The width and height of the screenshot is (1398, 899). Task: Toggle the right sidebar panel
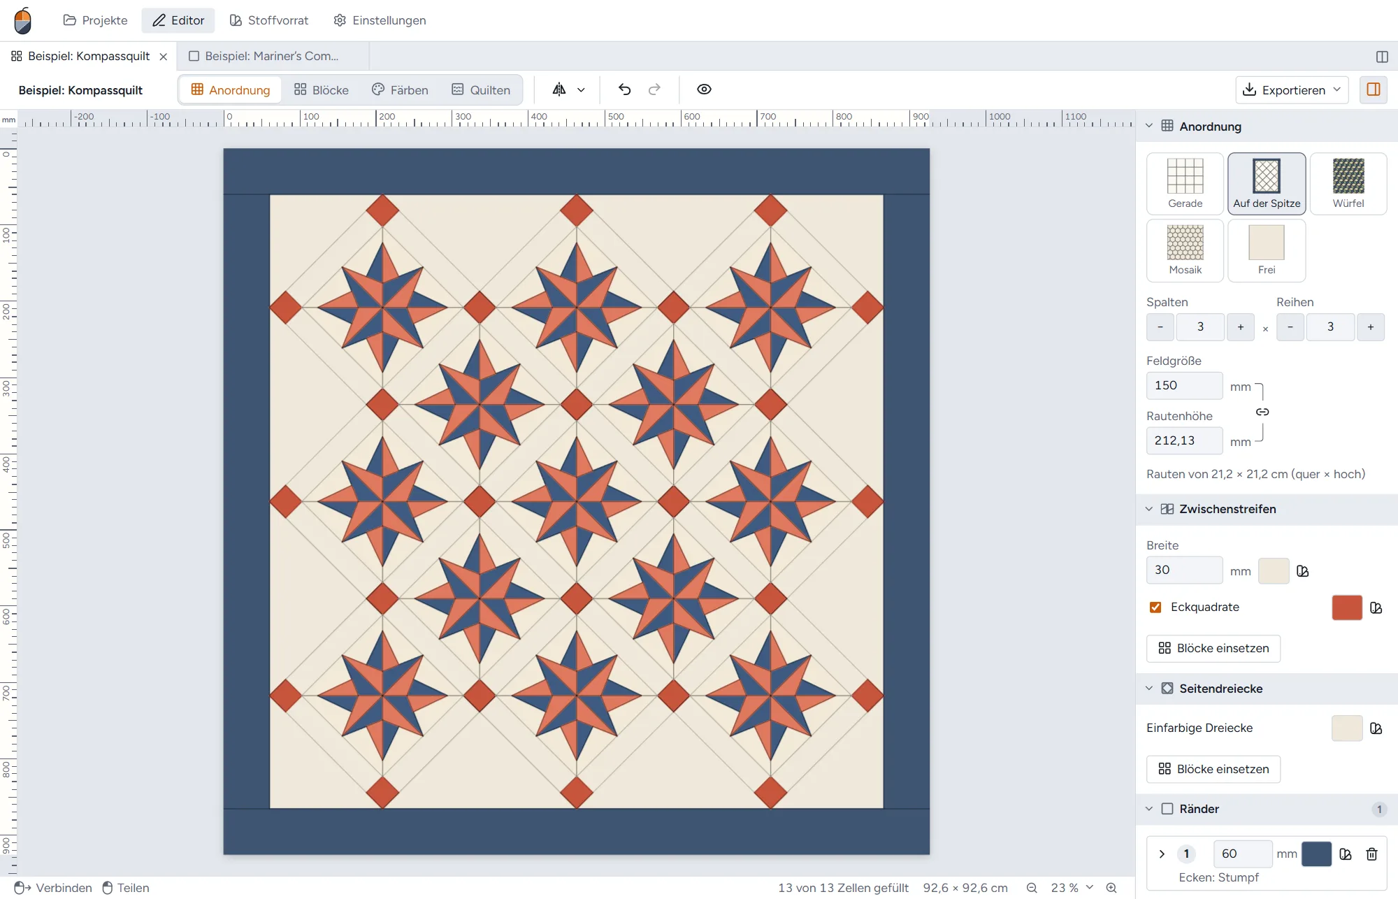[1374, 89]
